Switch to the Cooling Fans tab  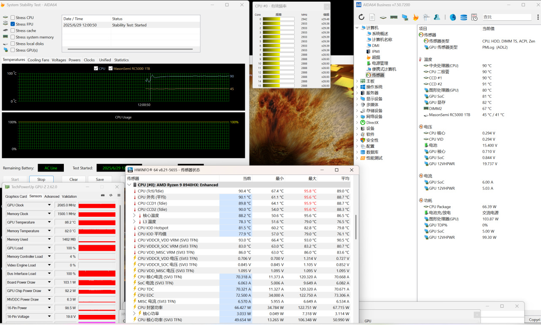38,60
